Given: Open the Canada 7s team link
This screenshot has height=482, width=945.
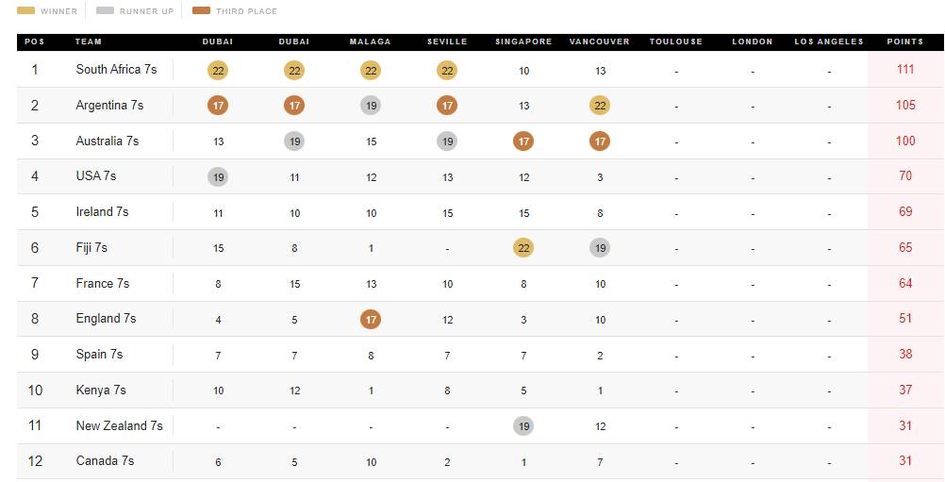Looking at the screenshot, I should [x=105, y=461].
